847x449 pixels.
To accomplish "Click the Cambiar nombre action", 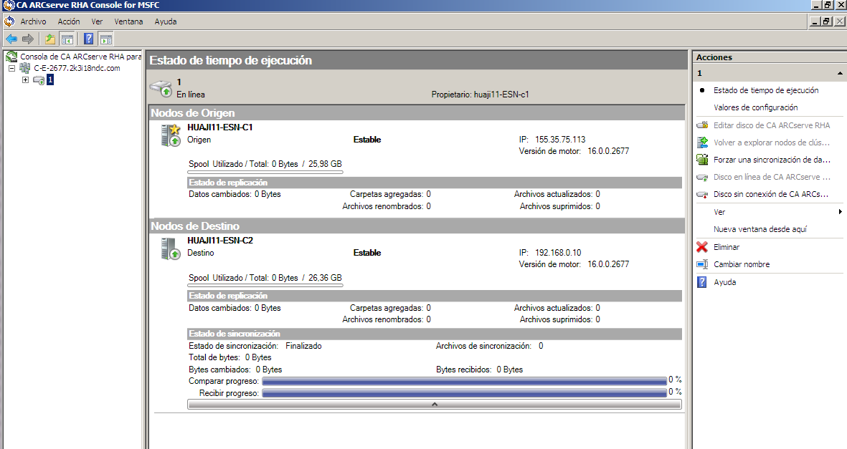I will coord(742,264).
